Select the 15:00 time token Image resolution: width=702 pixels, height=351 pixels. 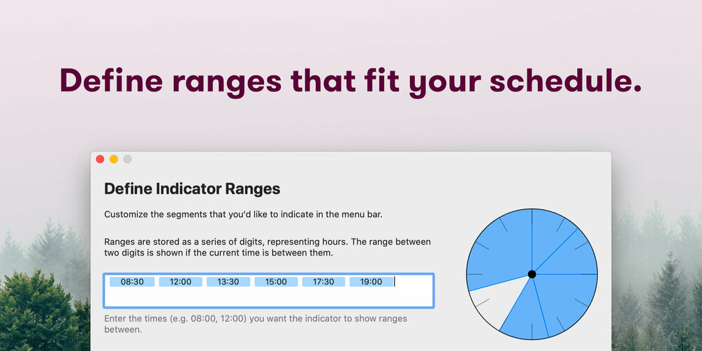(x=276, y=282)
